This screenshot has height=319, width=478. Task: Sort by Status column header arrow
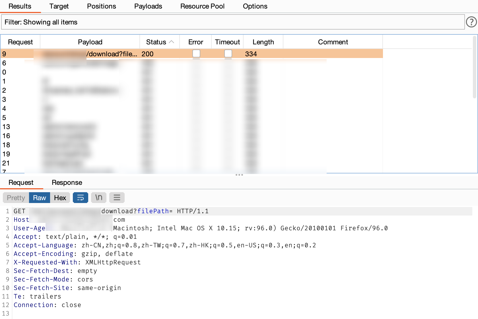coord(172,42)
